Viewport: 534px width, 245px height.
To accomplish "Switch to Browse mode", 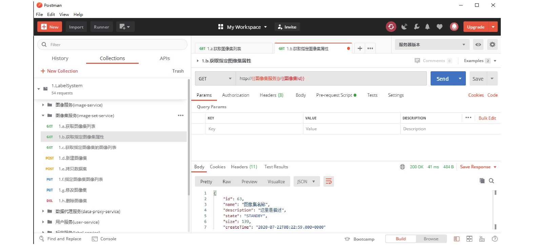I will click(431, 239).
